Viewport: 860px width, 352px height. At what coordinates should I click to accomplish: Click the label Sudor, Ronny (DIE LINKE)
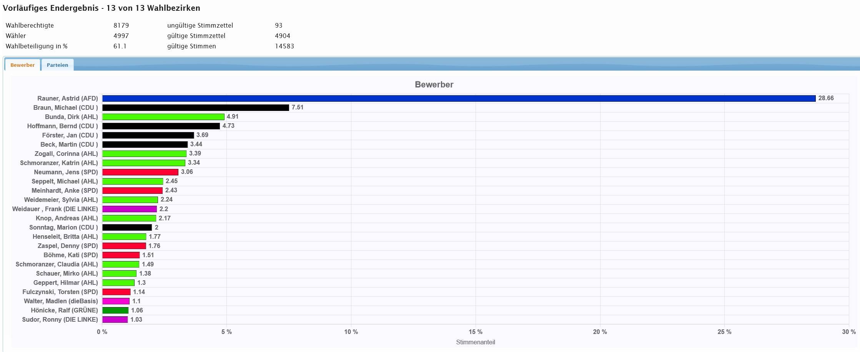click(x=60, y=319)
